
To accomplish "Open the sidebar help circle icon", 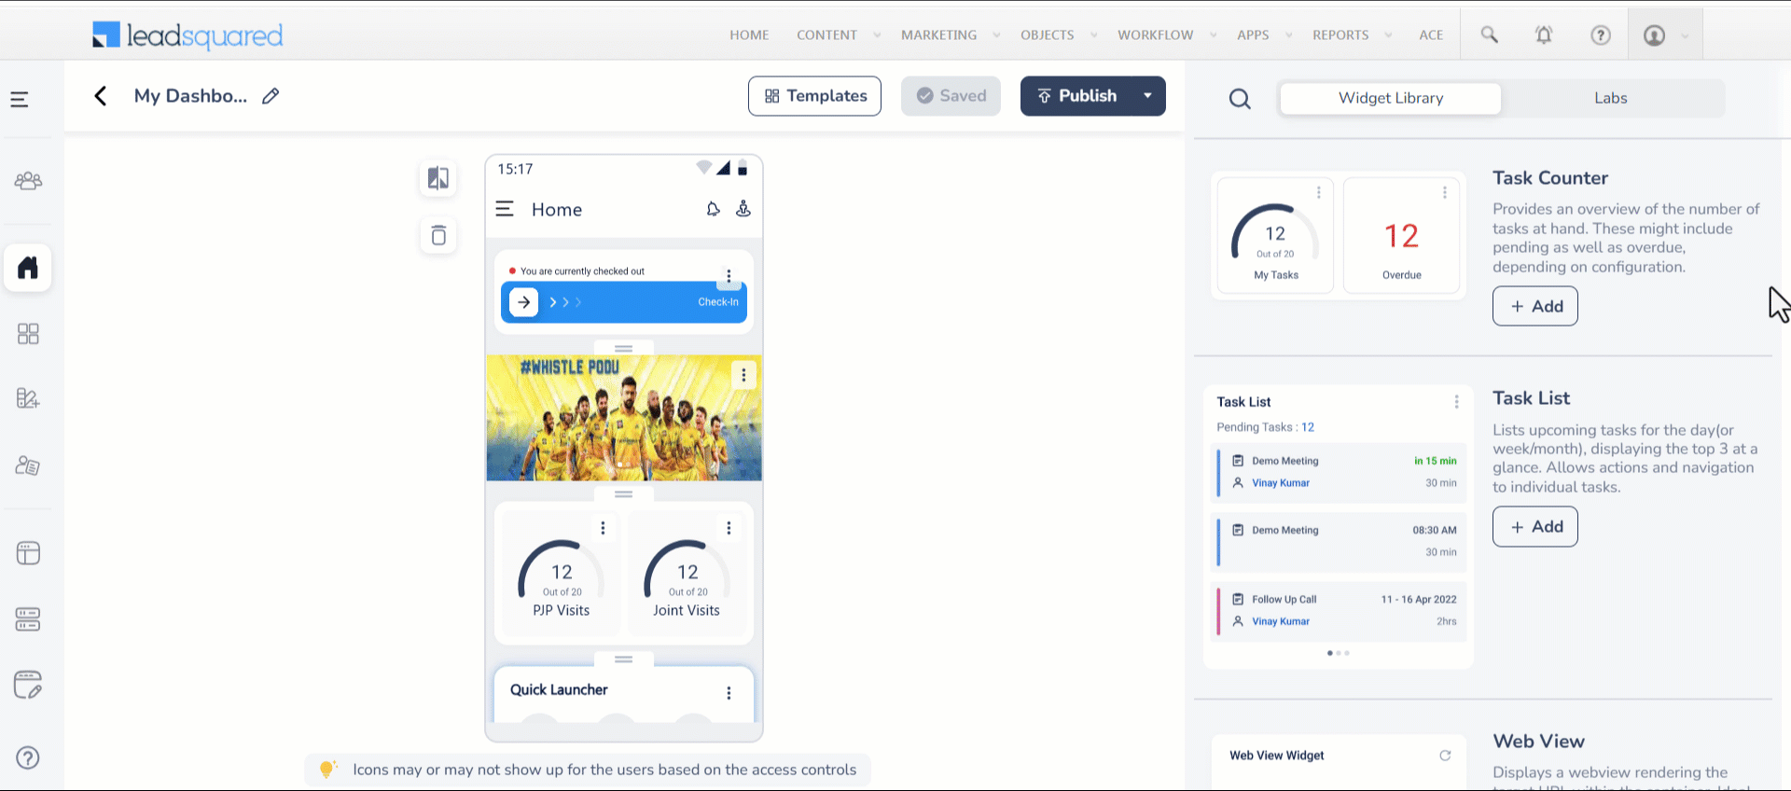I will (28, 757).
